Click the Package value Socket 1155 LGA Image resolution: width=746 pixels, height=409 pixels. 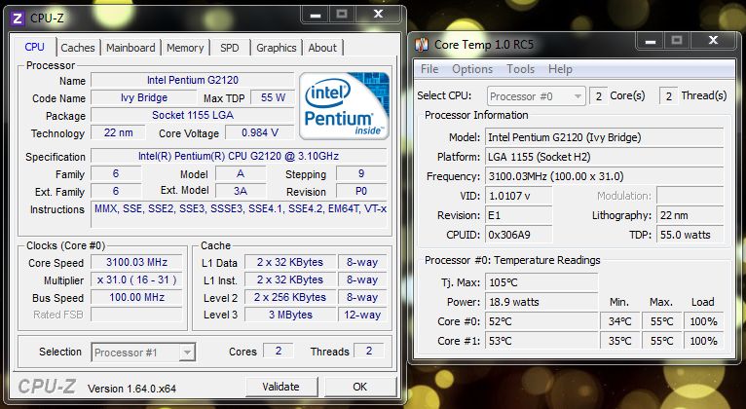193,115
